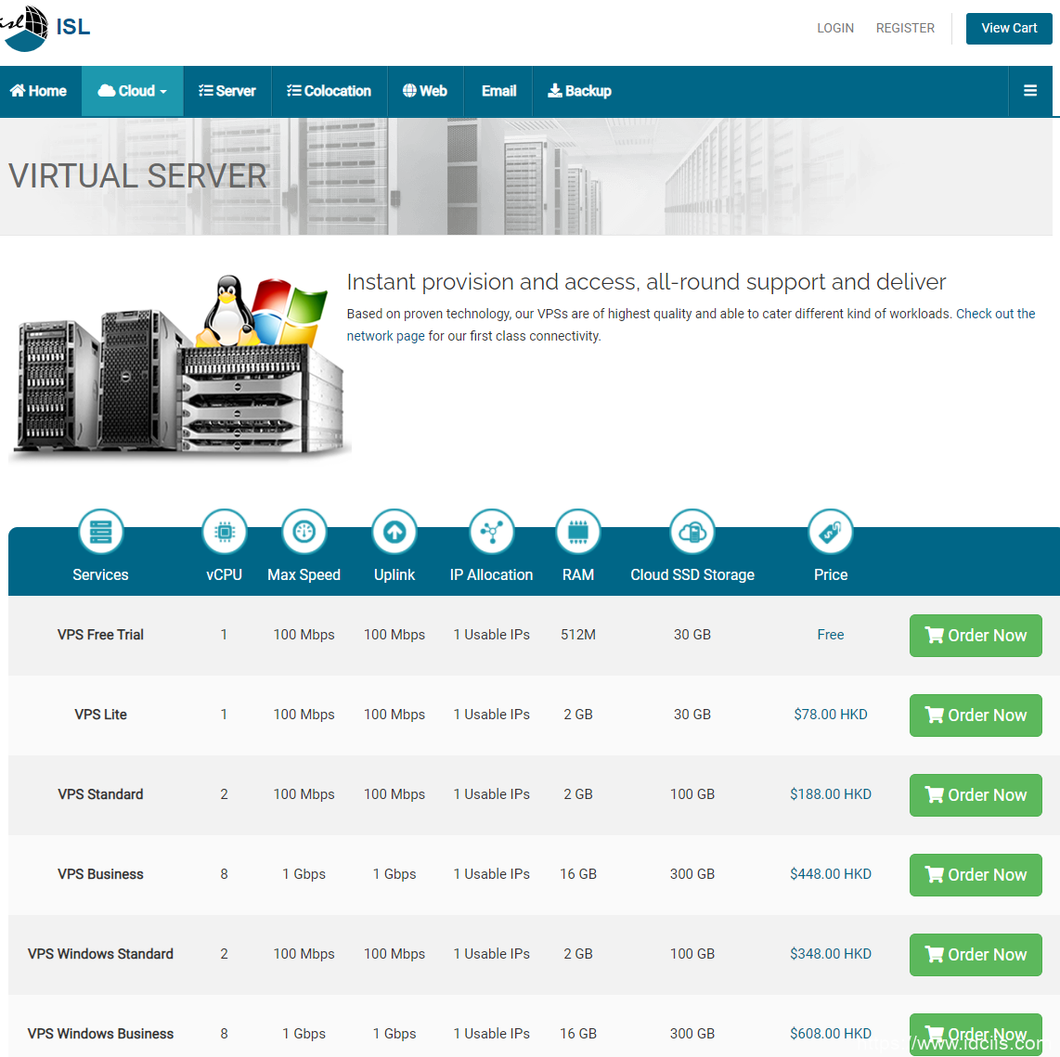The image size is (1060, 1057).
Task: Order the VPS Business plan
Action: pos(976,874)
